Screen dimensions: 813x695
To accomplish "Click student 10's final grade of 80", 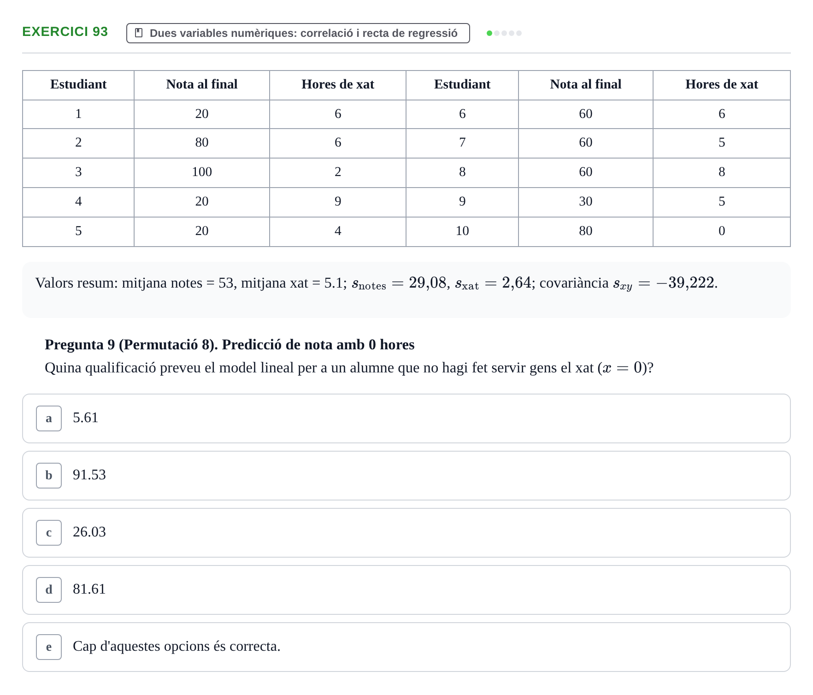I will pos(586,231).
